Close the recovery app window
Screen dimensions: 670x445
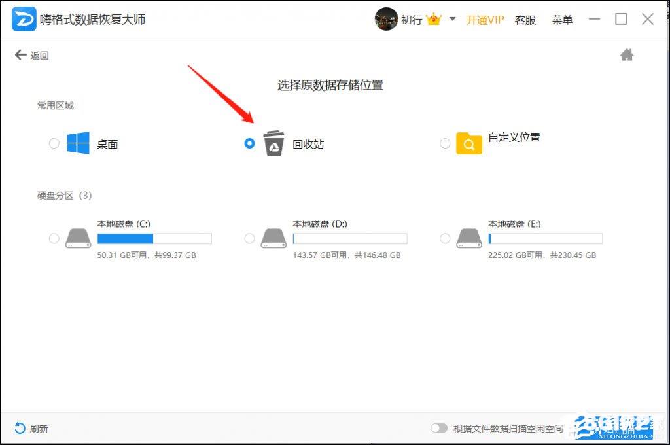click(x=648, y=19)
